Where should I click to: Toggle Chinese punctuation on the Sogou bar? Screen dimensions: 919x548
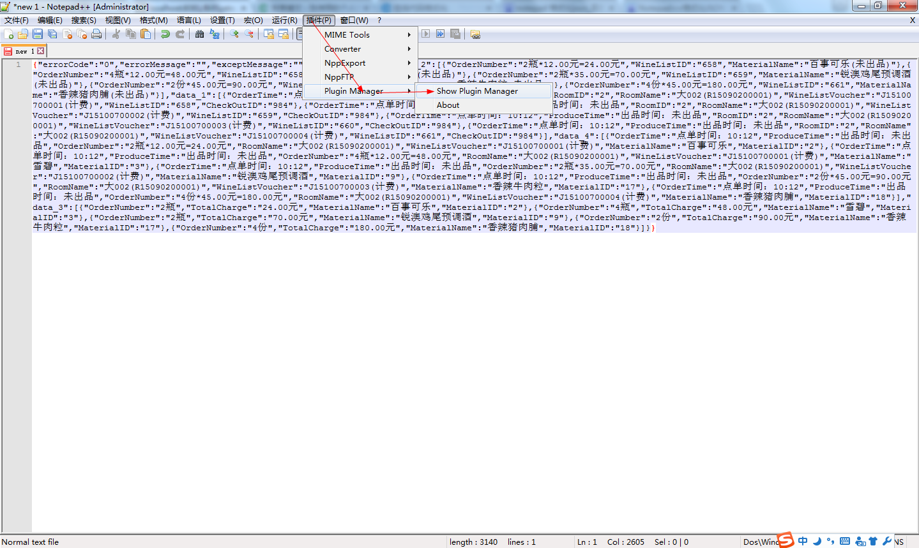click(x=831, y=541)
